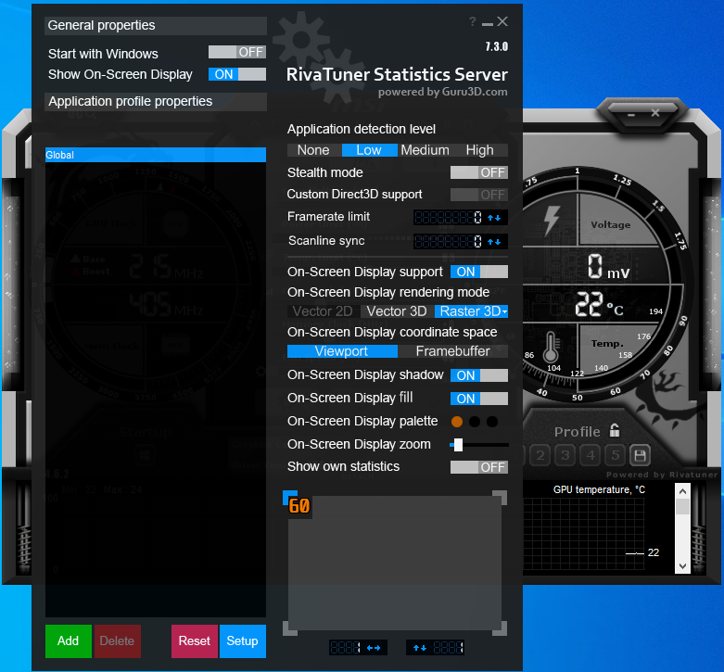Click the horizontal OSD position arrows
The image size is (724, 672).
point(373,648)
